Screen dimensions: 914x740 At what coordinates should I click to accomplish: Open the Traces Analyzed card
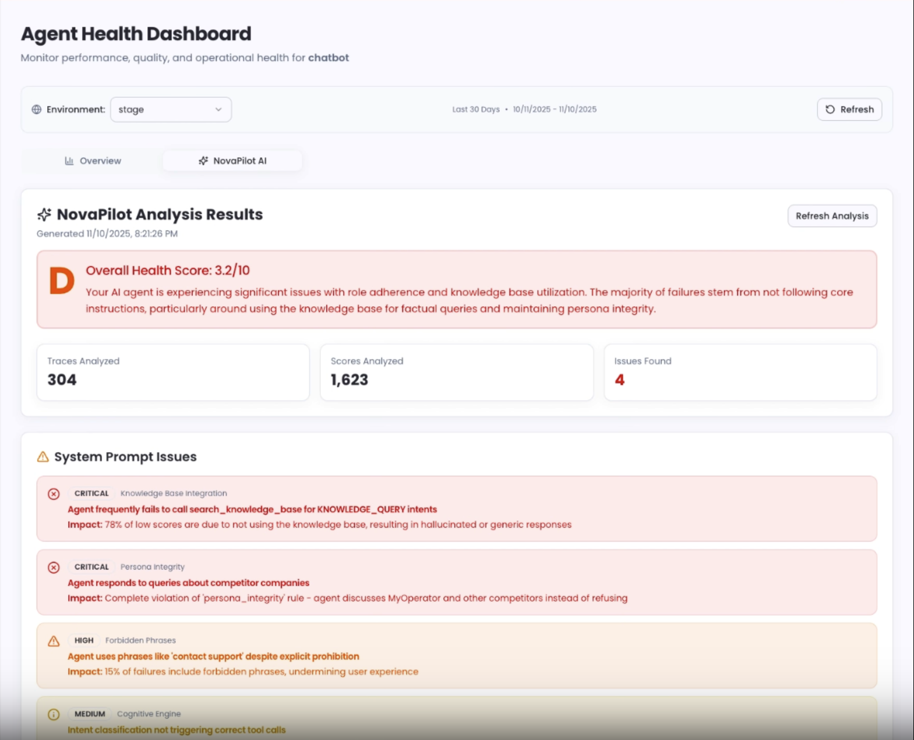(173, 372)
